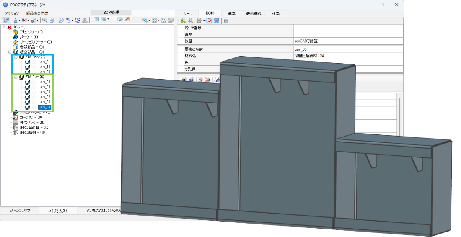
Task: Click the red arrow D icon
Action: (207, 80)
